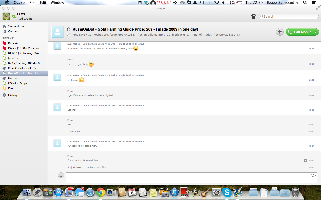The image size is (321, 200).
Task: Open the emoticon picker in message box
Action: [x=313, y=176]
